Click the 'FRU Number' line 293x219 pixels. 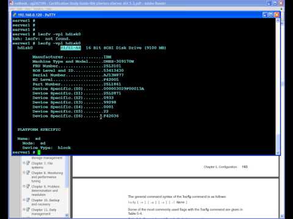[x=77, y=66]
